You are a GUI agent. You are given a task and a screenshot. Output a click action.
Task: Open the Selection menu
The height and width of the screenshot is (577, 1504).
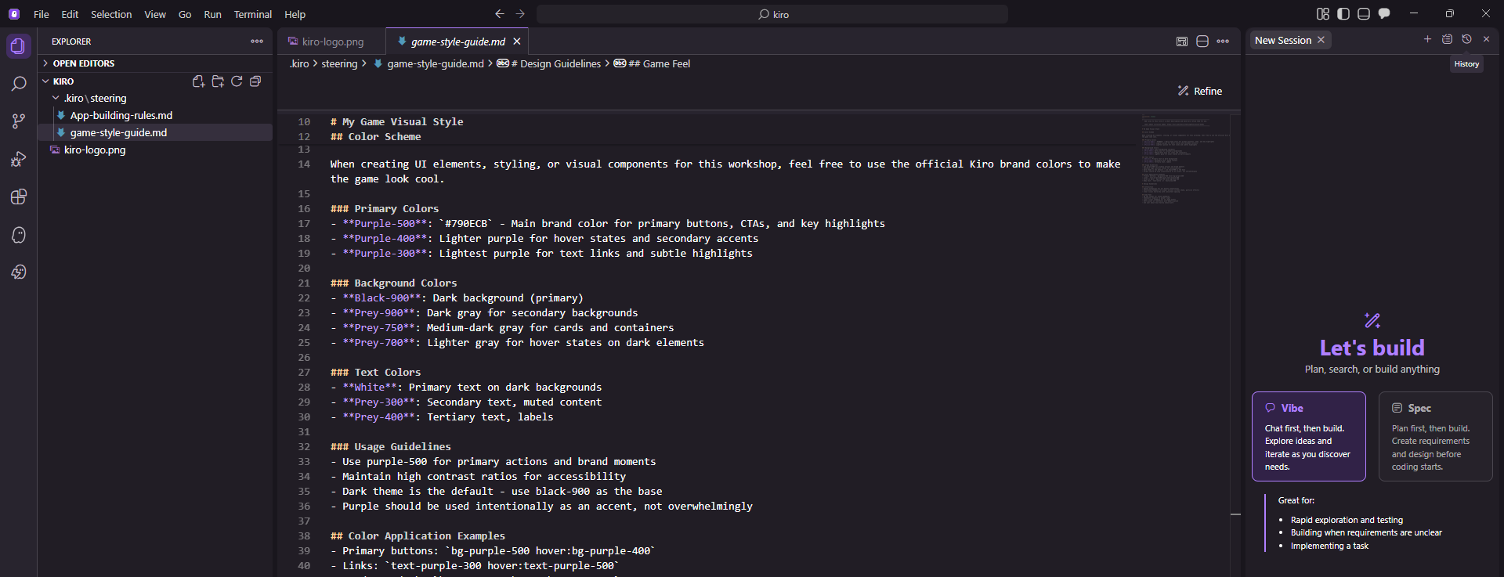111,14
